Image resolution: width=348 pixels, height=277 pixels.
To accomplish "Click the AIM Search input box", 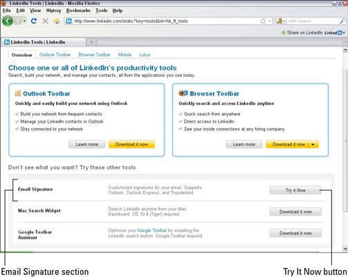I will (x=313, y=21).
